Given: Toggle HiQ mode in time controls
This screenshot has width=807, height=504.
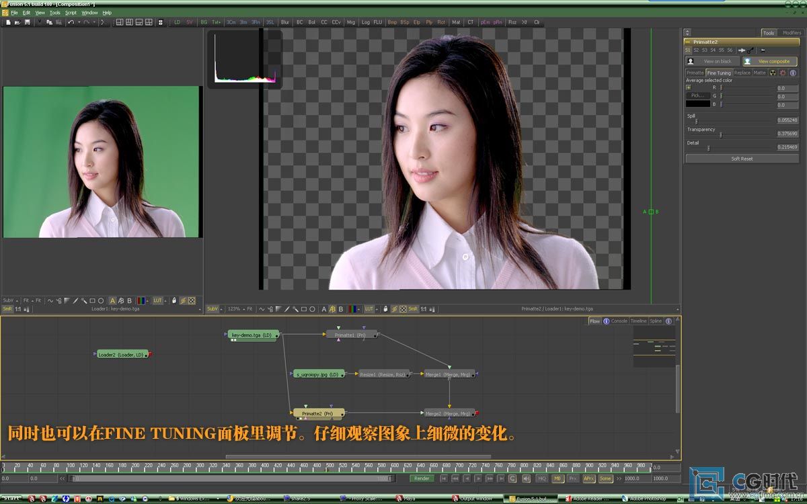Looking at the screenshot, I should point(542,478).
